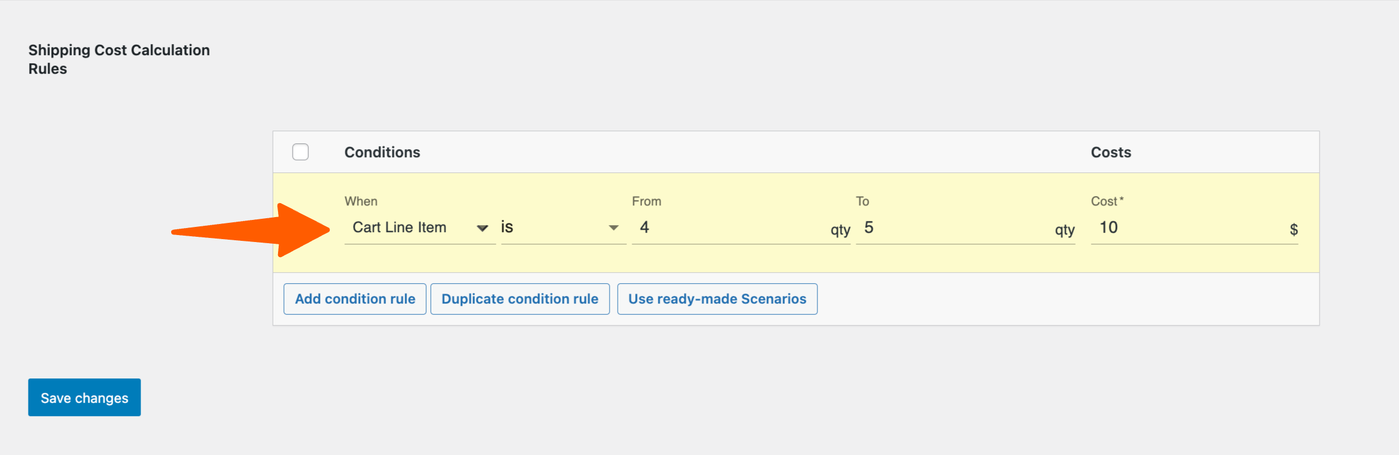Click the Costs column header
1399x455 pixels.
click(x=1110, y=152)
